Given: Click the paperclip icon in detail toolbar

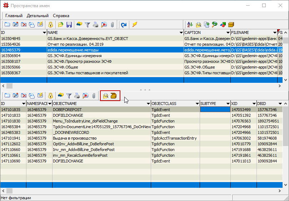Looking at the screenshot, I should 94,96.
